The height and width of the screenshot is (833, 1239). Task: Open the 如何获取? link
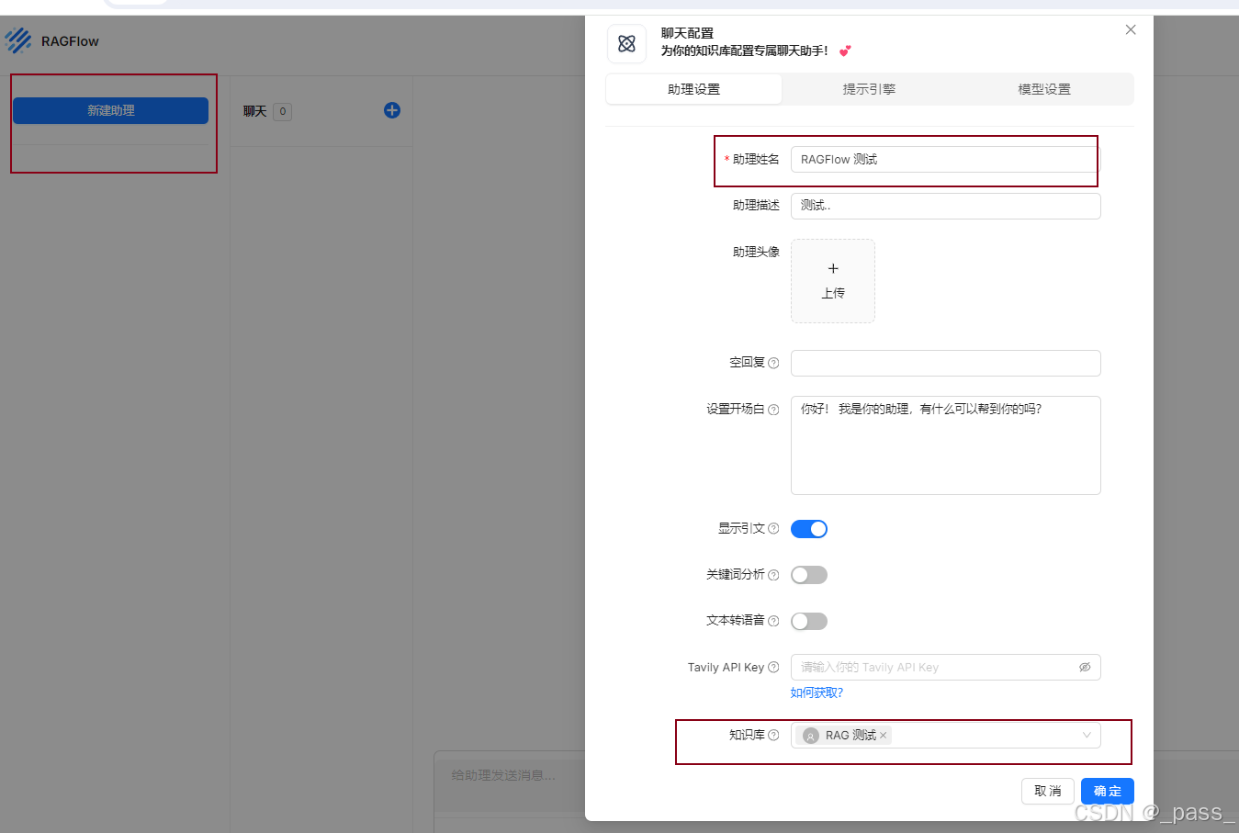click(817, 692)
